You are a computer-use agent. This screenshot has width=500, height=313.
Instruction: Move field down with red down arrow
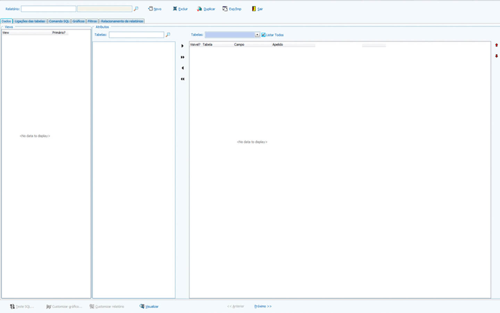496,56
